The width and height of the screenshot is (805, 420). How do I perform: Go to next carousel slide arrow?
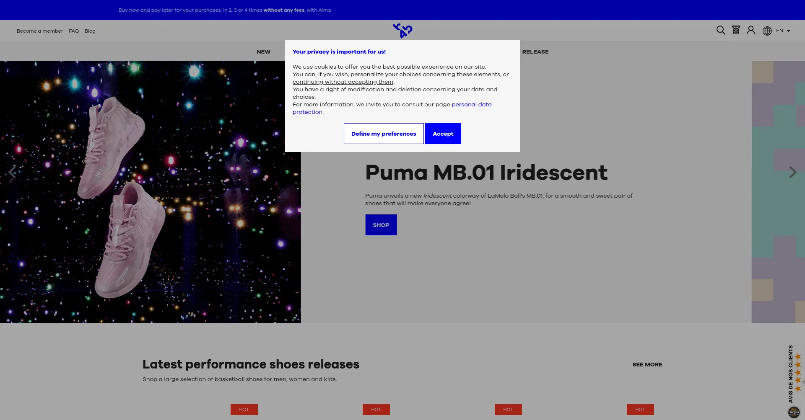(792, 172)
